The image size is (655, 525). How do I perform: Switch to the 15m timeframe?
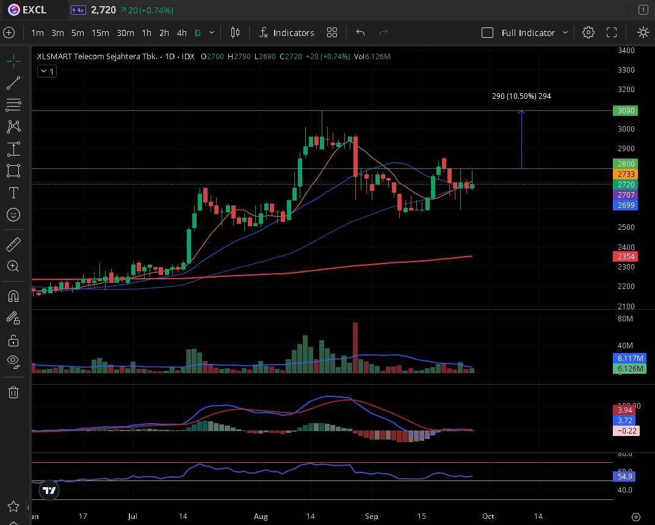point(100,32)
